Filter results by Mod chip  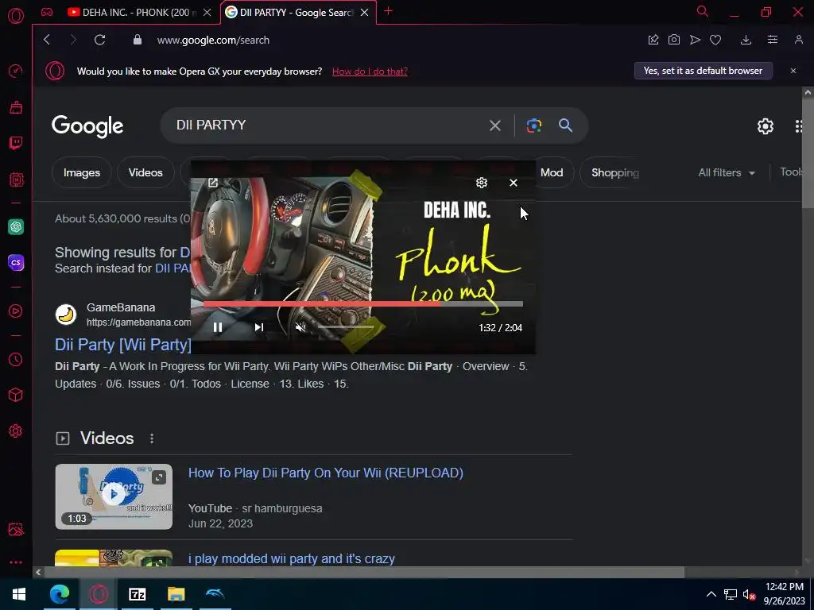[x=552, y=172]
